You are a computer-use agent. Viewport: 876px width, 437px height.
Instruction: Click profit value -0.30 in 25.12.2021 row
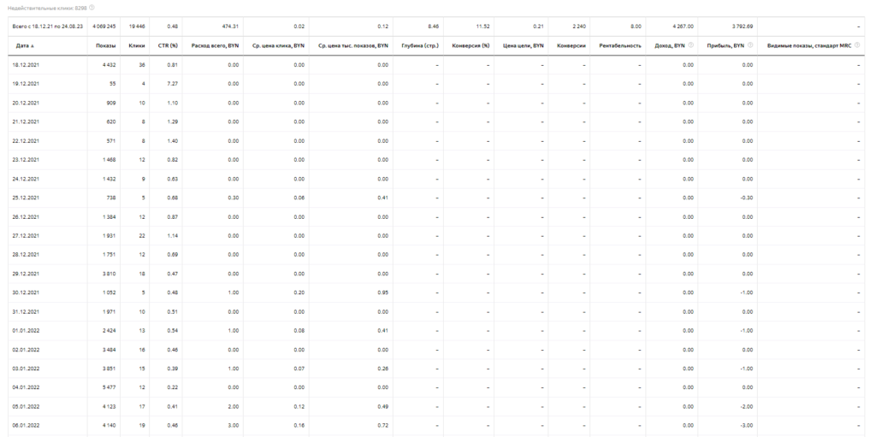click(x=746, y=198)
